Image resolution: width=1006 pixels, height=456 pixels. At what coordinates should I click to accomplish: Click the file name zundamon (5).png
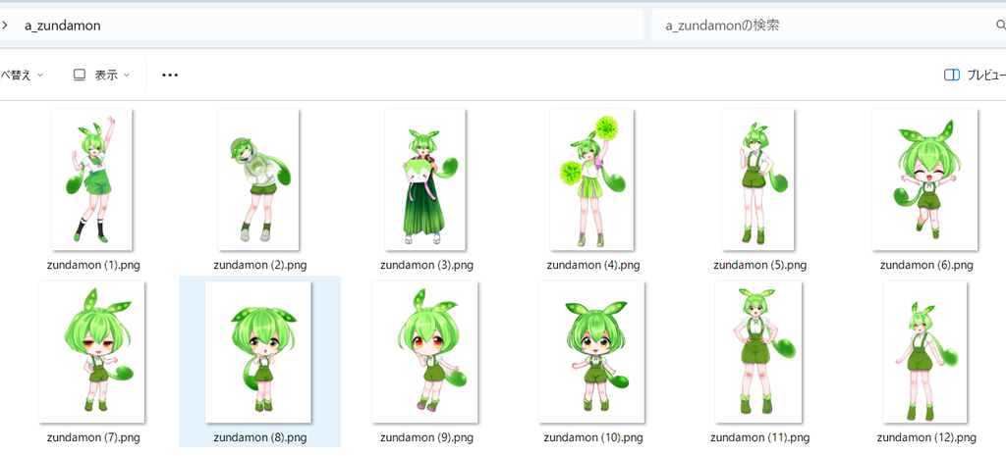pyautogui.click(x=759, y=265)
